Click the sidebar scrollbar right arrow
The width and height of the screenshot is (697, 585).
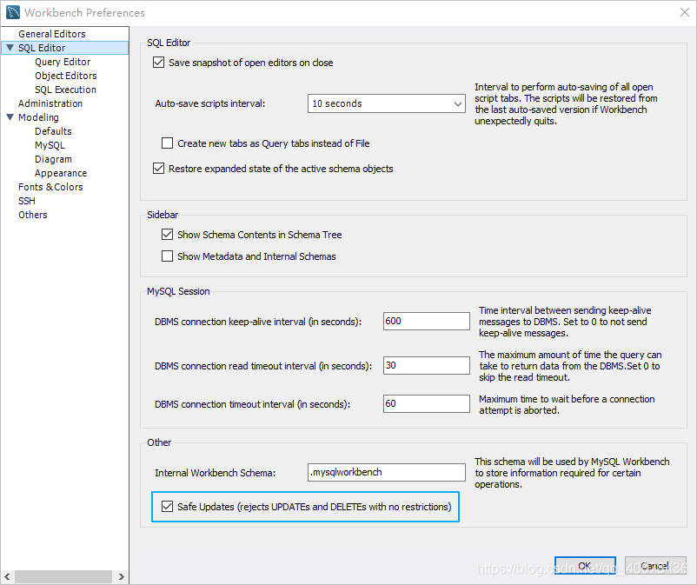(x=122, y=576)
